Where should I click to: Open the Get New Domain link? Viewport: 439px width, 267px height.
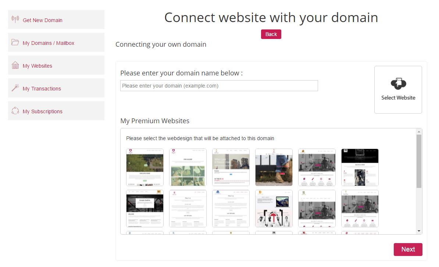[42, 21]
